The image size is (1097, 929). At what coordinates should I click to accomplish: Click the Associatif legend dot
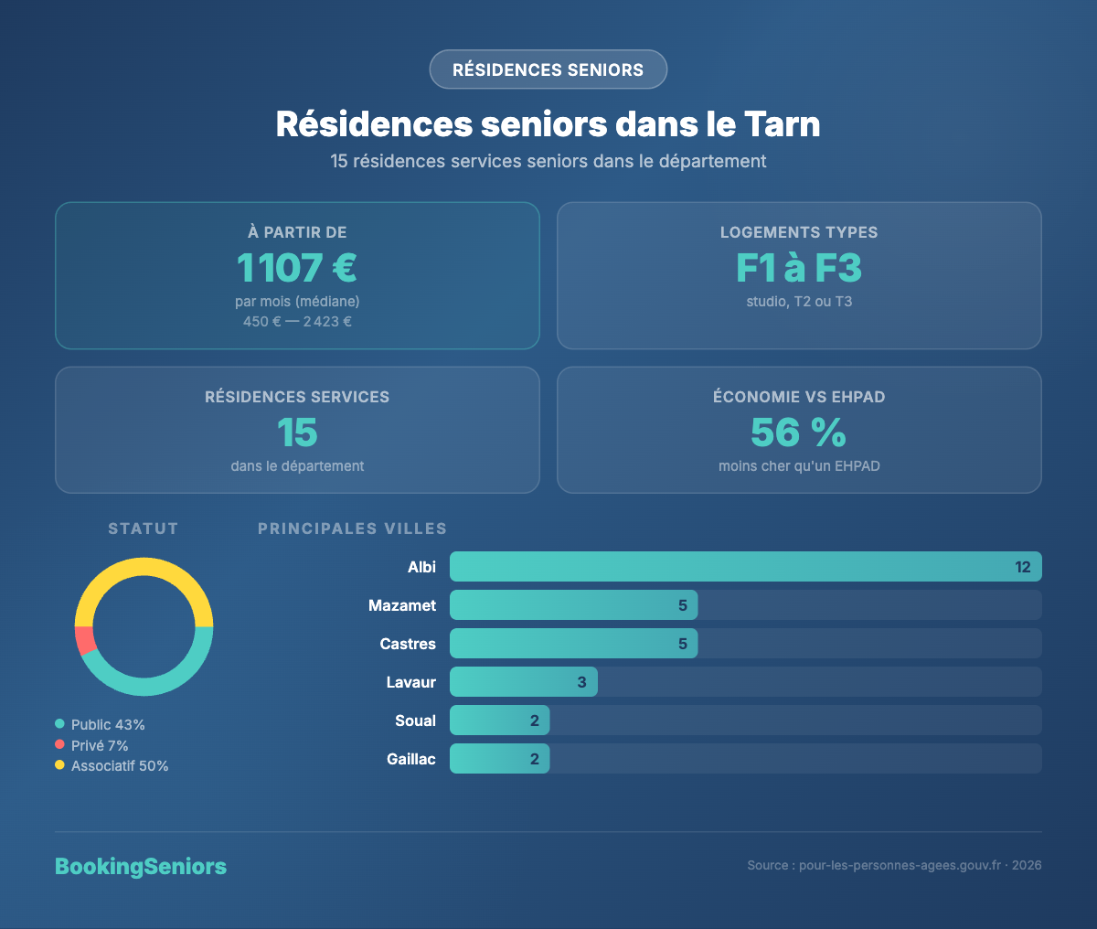coord(59,766)
